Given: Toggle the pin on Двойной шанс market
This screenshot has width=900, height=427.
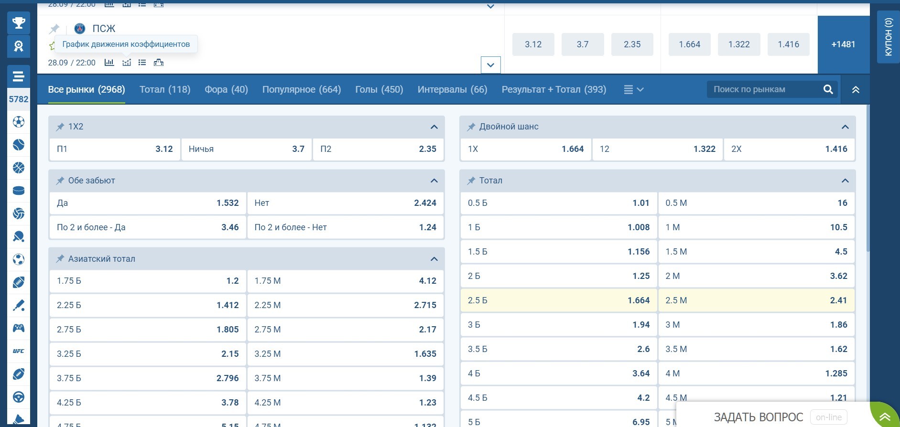Looking at the screenshot, I should [471, 127].
